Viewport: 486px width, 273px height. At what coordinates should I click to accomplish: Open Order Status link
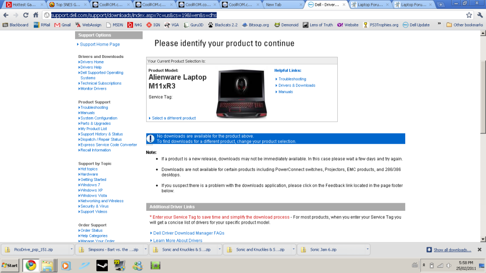91,231
